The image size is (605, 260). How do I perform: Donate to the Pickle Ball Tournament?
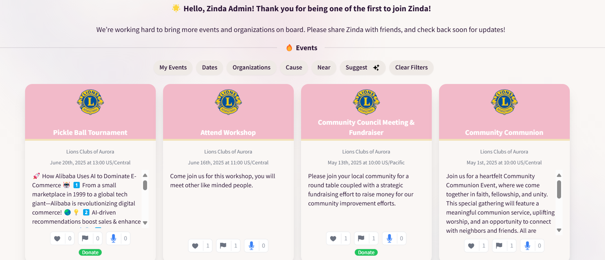tap(90, 252)
